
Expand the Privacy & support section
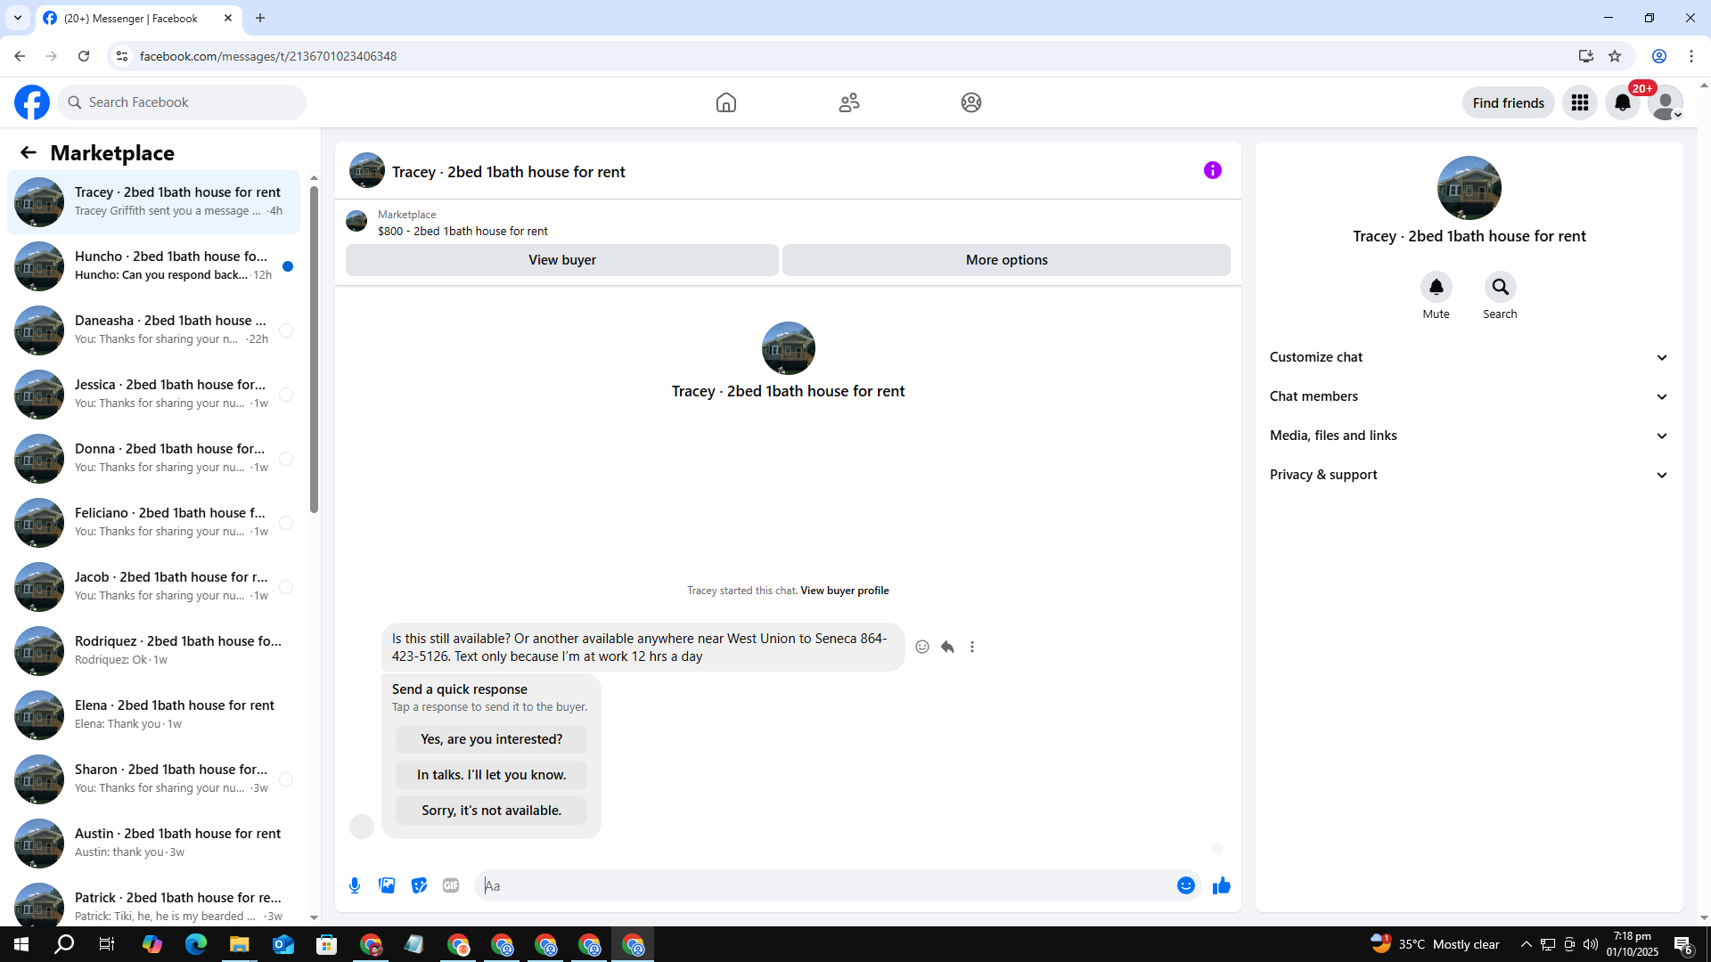[x=1469, y=475]
